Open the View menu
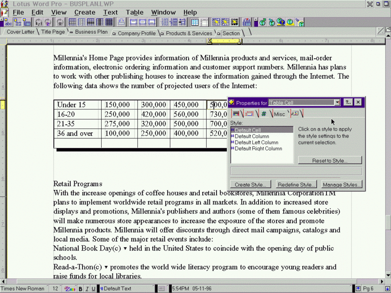Viewport: 391px width, 293px height. (59, 13)
